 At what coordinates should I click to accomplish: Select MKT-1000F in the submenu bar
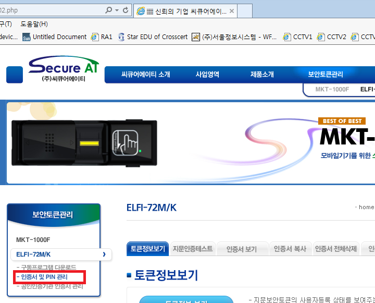332,89
